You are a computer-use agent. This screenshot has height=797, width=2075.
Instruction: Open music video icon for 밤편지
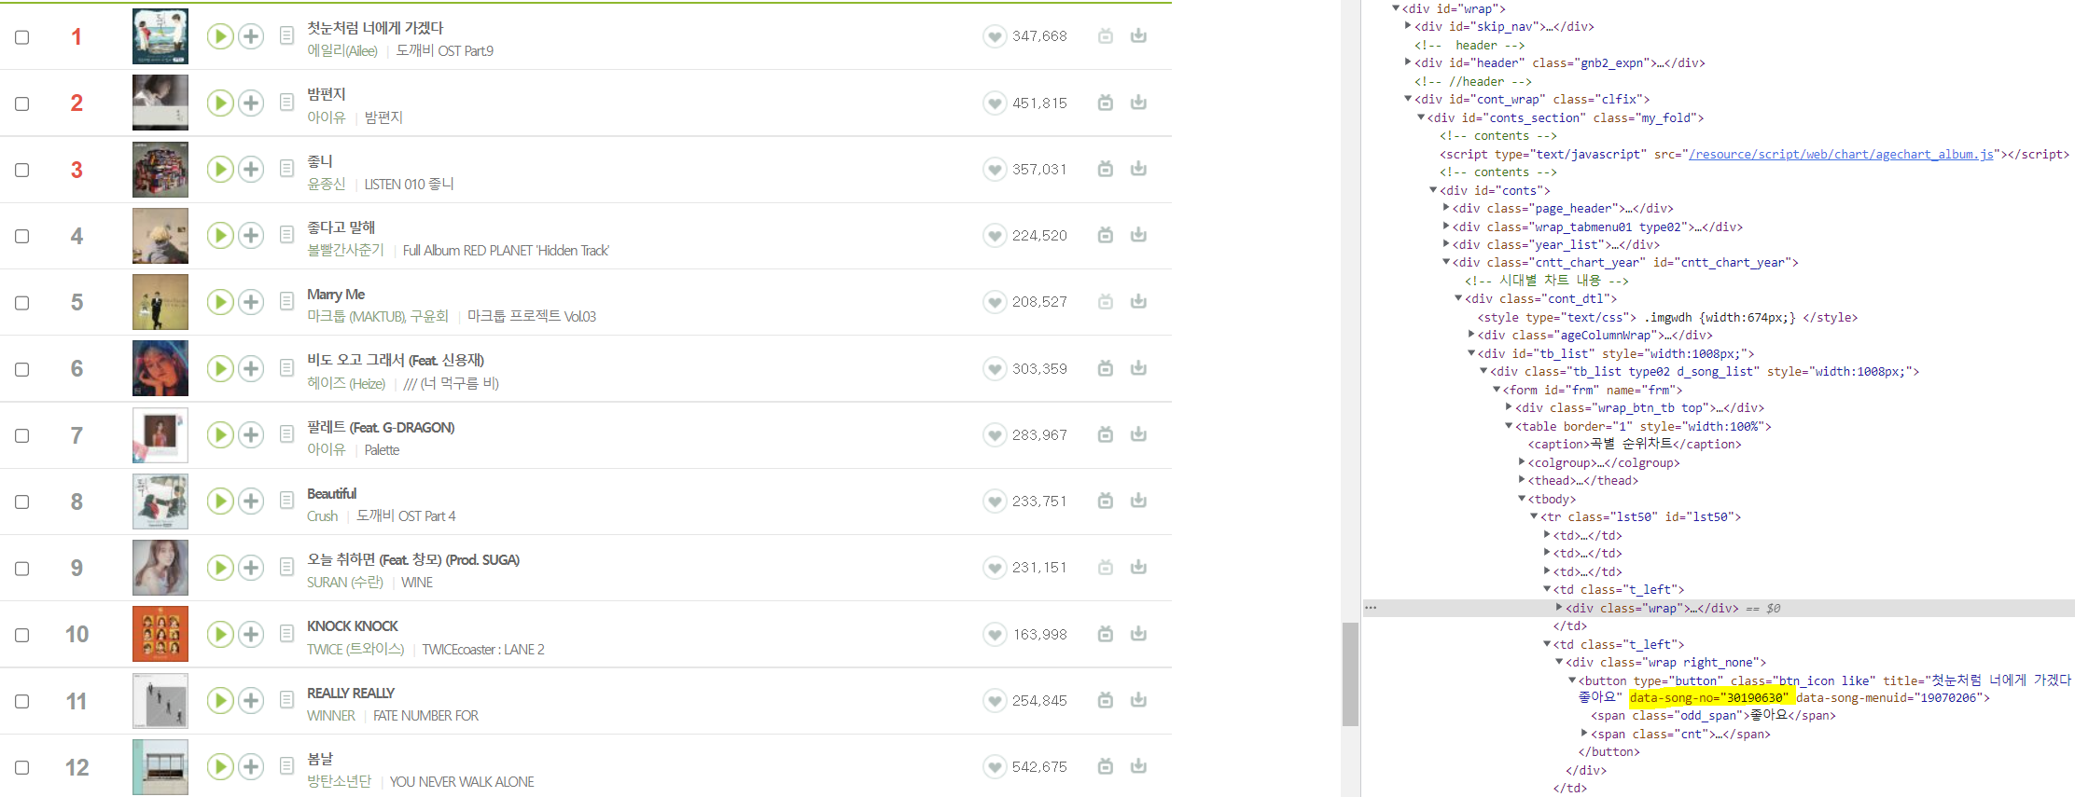(1106, 103)
